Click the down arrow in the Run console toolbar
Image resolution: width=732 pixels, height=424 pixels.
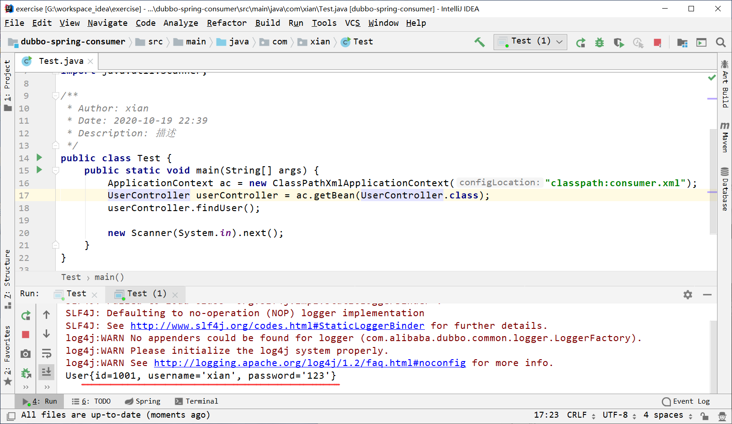point(46,334)
